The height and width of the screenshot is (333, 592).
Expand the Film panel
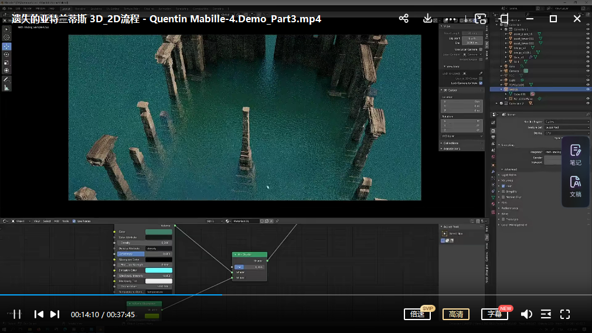click(504, 203)
